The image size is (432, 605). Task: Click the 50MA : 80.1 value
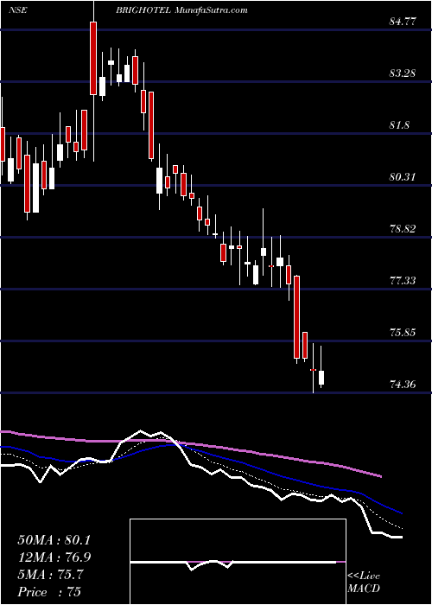coord(54,540)
